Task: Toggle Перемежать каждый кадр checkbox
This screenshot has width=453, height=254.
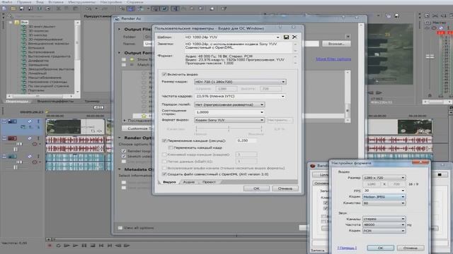Action: pos(171,147)
